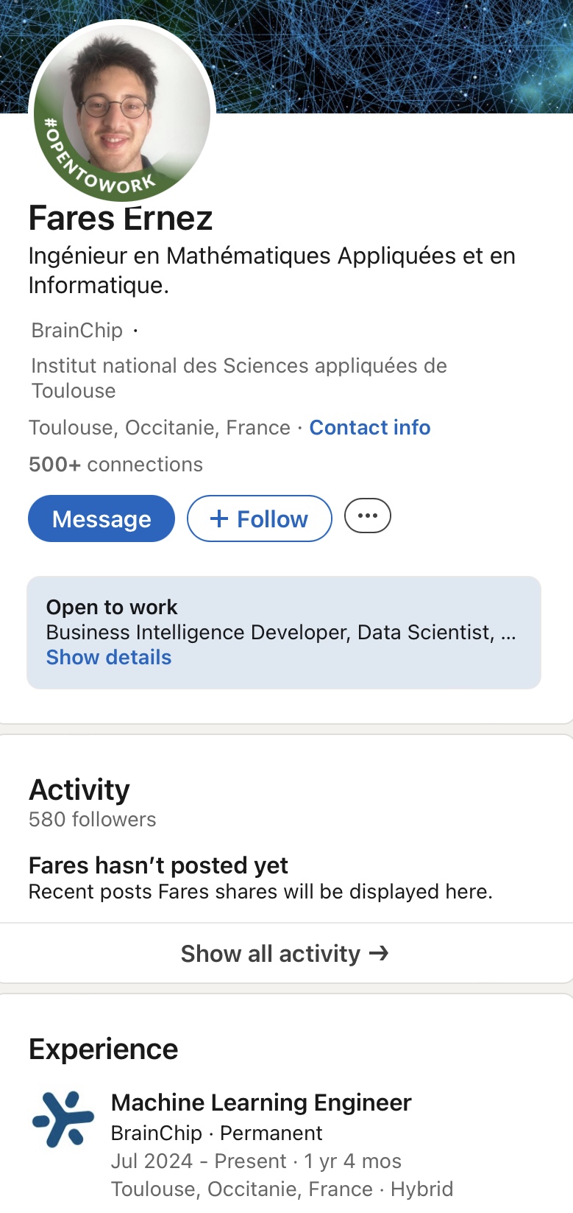Click the BrainChip · Permanent company line
The image size is (573, 1213).
point(216,1133)
